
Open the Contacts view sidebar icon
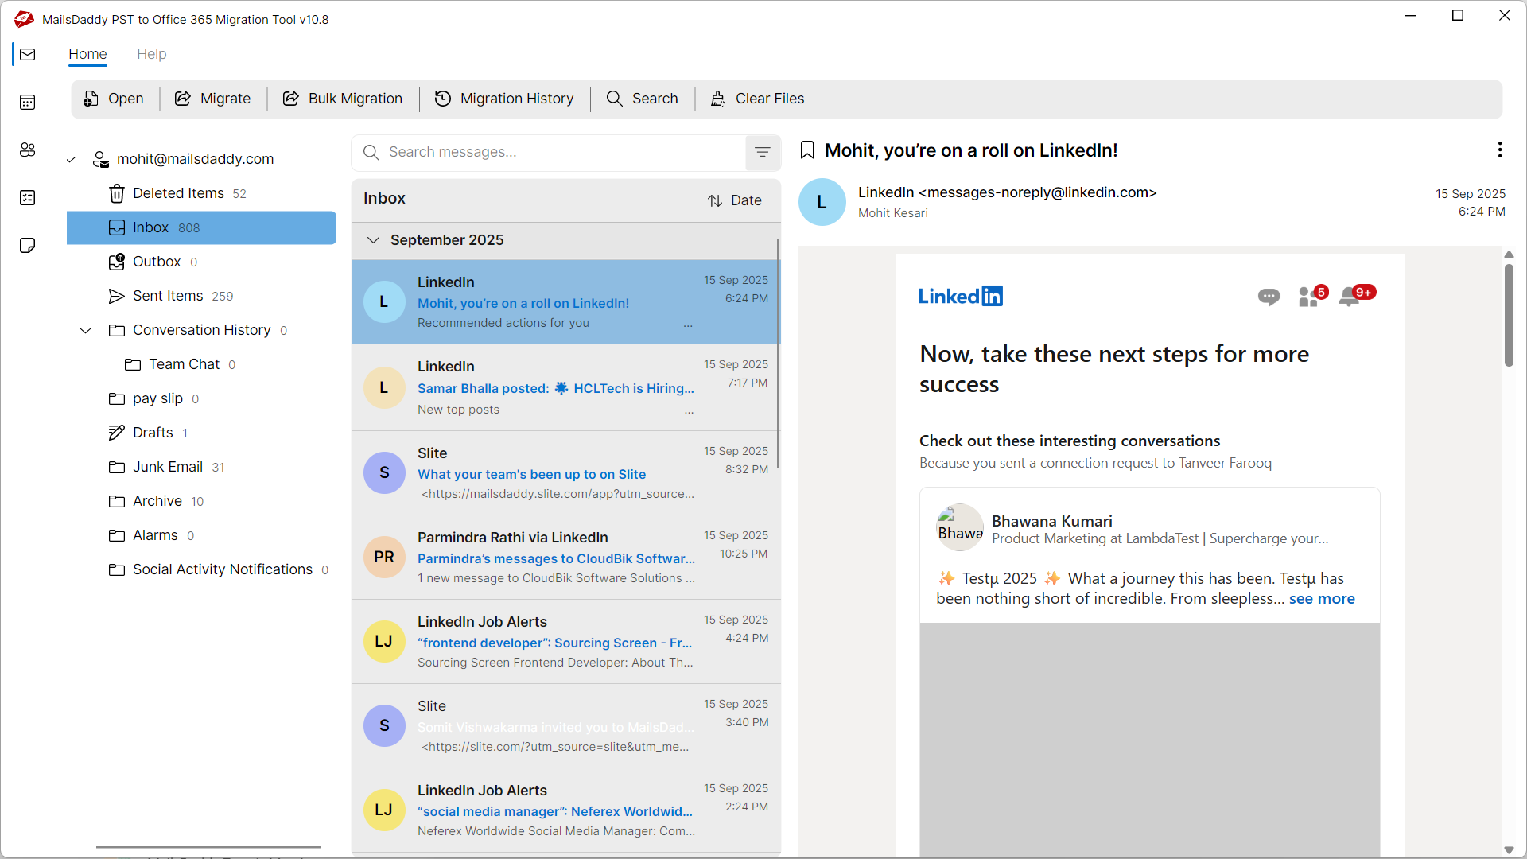pos(28,150)
